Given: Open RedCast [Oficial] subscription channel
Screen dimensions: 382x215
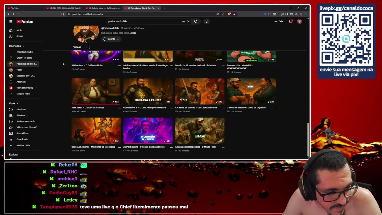Looking at the screenshot, I should pyautogui.click(x=23, y=88).
